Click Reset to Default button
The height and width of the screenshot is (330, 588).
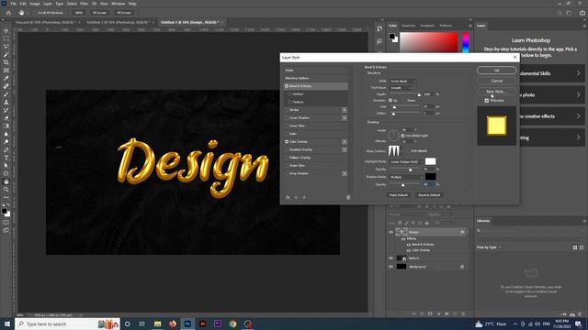[x=429, y=195]
